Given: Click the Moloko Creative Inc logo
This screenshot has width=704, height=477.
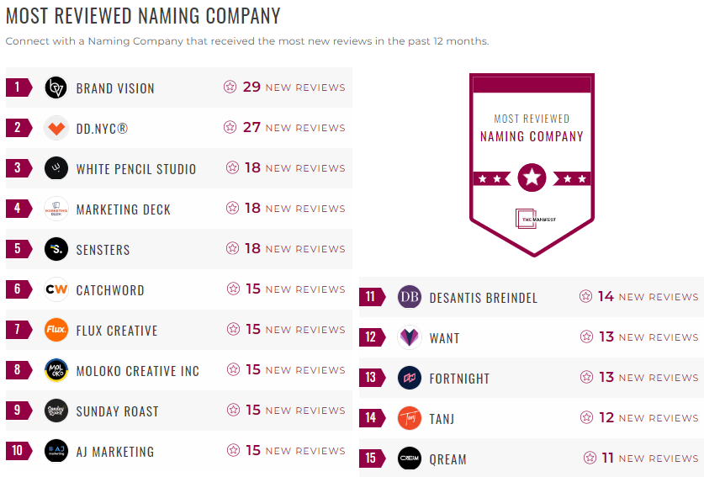Looking at the screenshot, I should (x=56, y=370).
